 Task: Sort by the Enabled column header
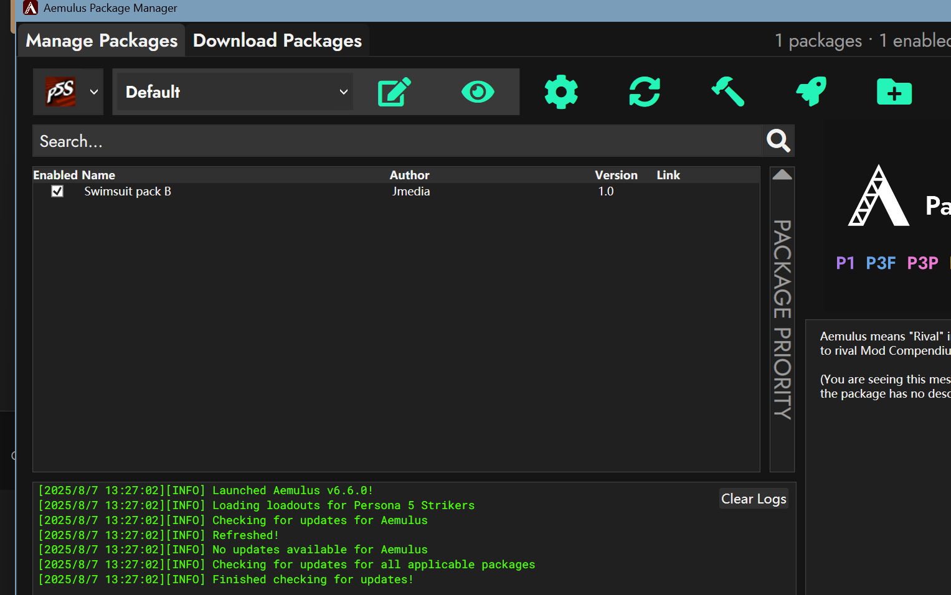pos(55,175)
